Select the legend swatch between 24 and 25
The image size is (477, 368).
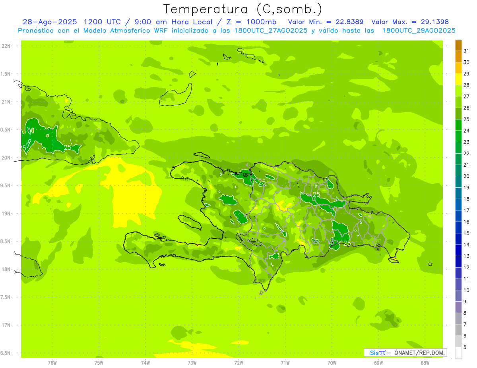click(x=458, y=125)
